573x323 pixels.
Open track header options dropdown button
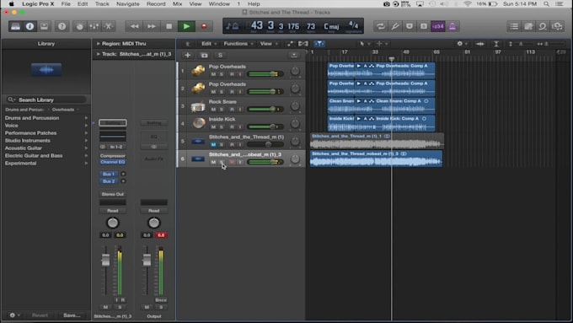[x=294, y=55]
